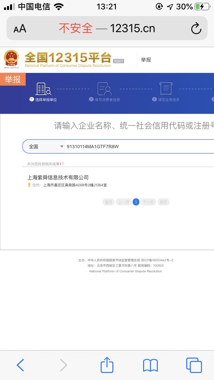
Task: Select 上海紫舜信息技术有限公司 search result
Action: tap(58, 177)
